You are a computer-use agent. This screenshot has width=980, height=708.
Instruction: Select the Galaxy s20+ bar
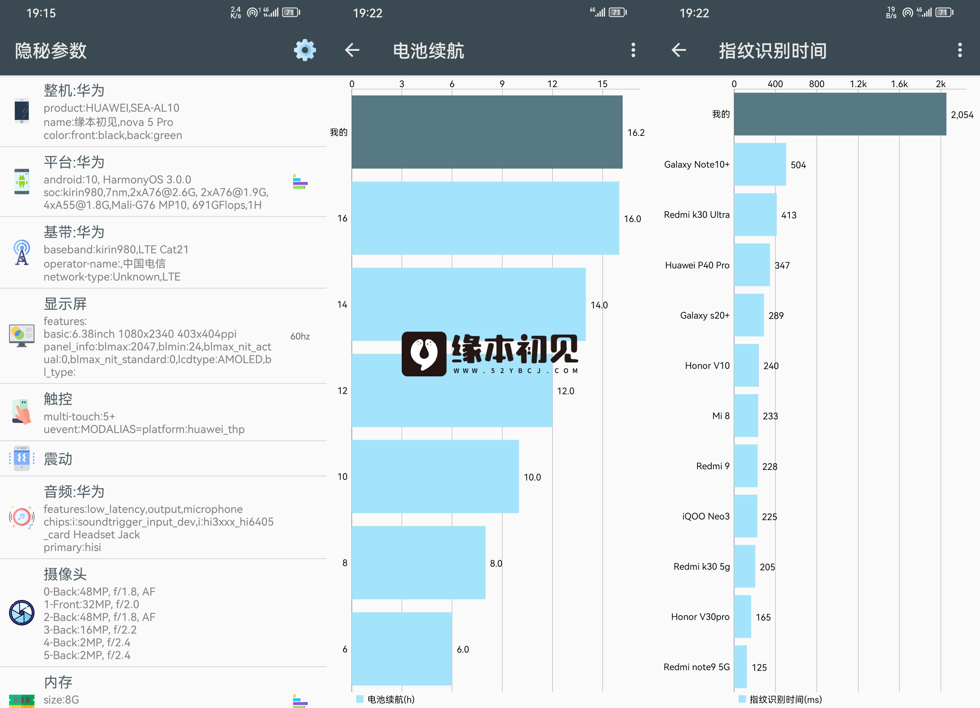coord(749,315)
